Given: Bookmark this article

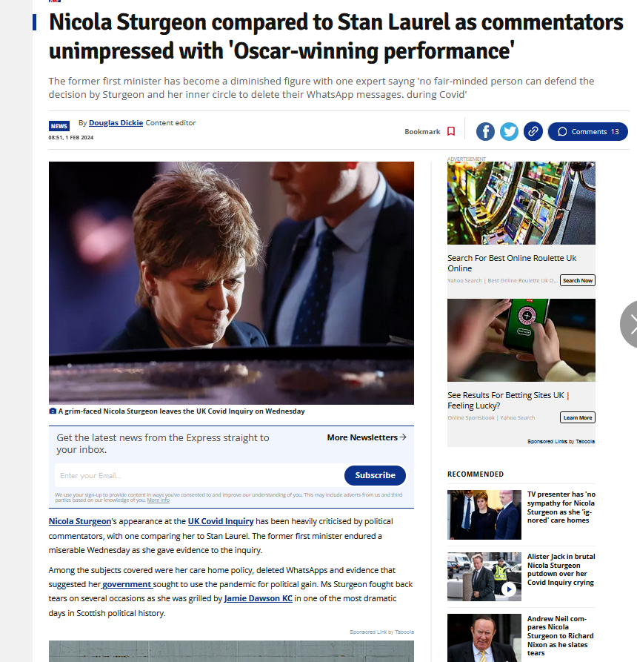Looking at the screenshot, I should [x=430, y=132].
